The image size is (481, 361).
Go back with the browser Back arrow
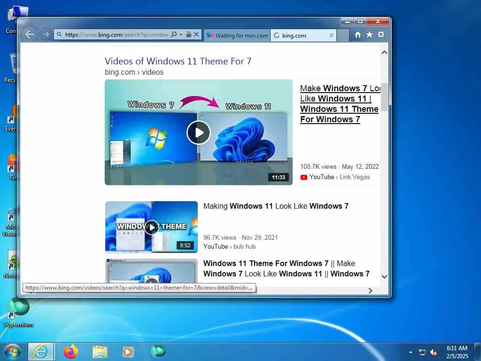(x=30, y=34)
